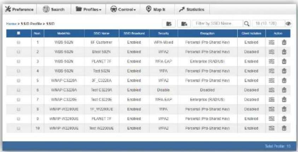The height and width of the screenshot is (152, 298).
Task: Open settings for 1F_W2200UE row
Action: (271, 109)
